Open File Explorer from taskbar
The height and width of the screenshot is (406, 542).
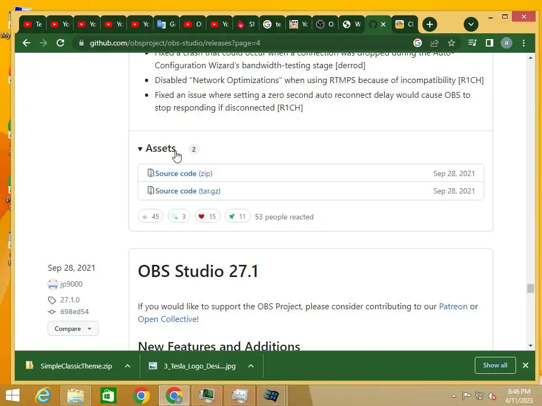[75, 395]
